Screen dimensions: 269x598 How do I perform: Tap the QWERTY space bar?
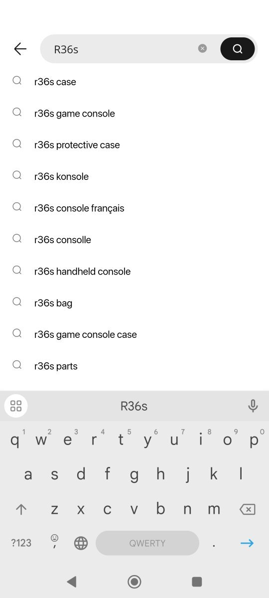[x=147, y=543]
